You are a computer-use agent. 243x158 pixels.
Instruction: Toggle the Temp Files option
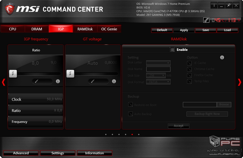pos(189,81)
